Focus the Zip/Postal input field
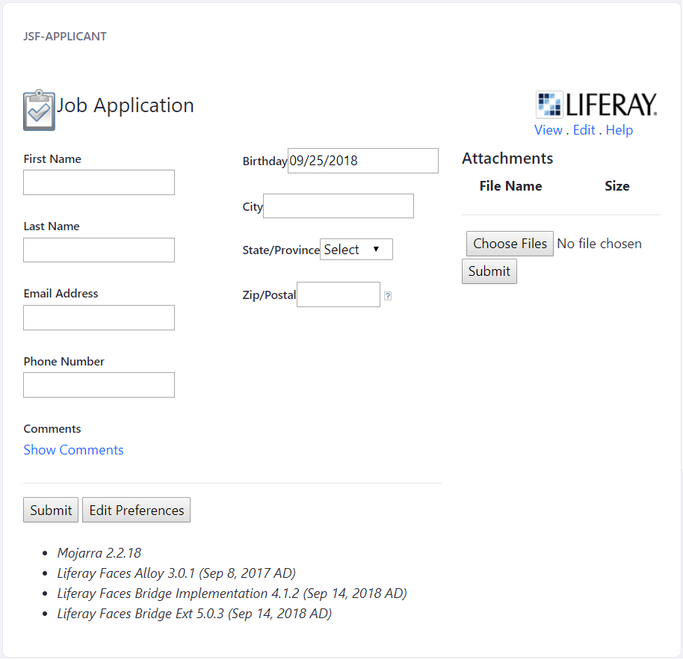Image resolution: width=683 pixels, height=660 pixels. click(x=339, y=294)
